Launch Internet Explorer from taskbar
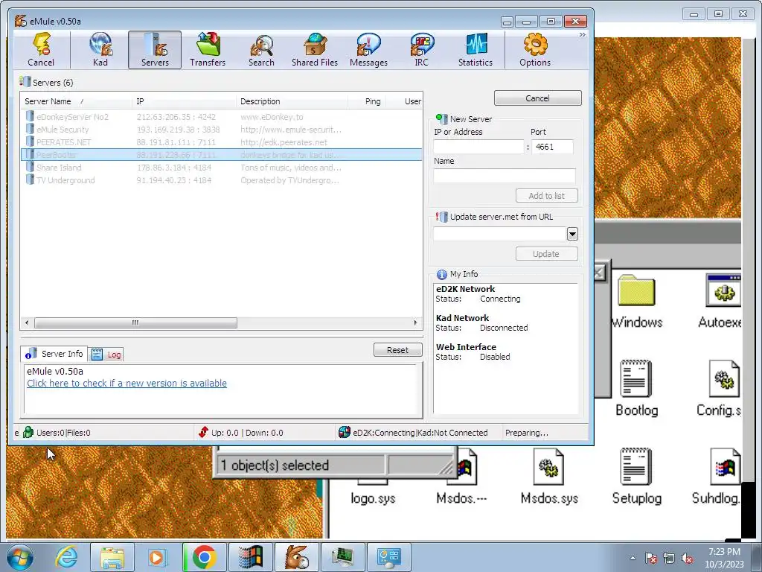Viewport: 762px width, 572px height. coord(66,557)
